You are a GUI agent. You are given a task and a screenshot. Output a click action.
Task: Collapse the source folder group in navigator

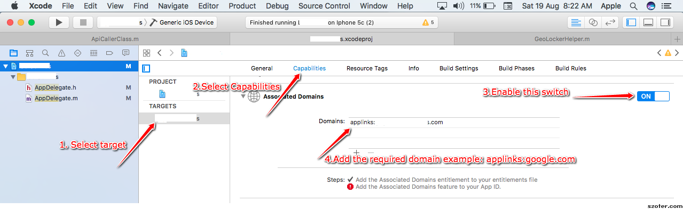click(x=13, y=77)
